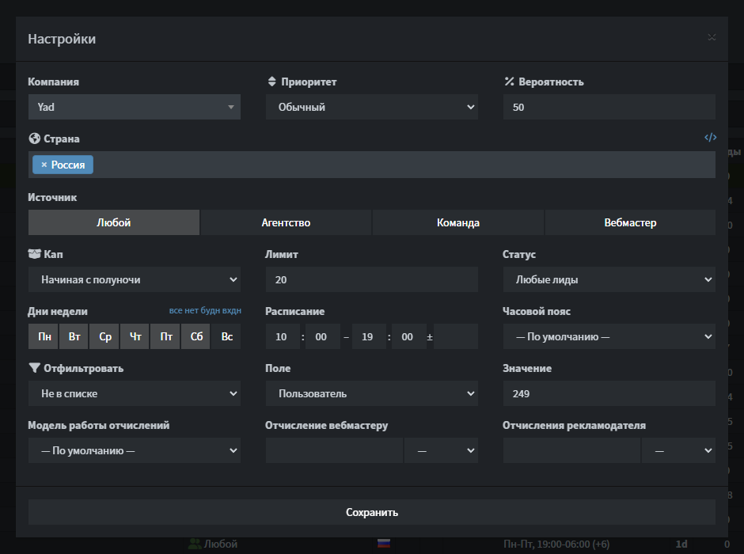The width and height of the screenshot is (744, 554).
Task: Click schedule end minutes field
Action: point(408,336)
